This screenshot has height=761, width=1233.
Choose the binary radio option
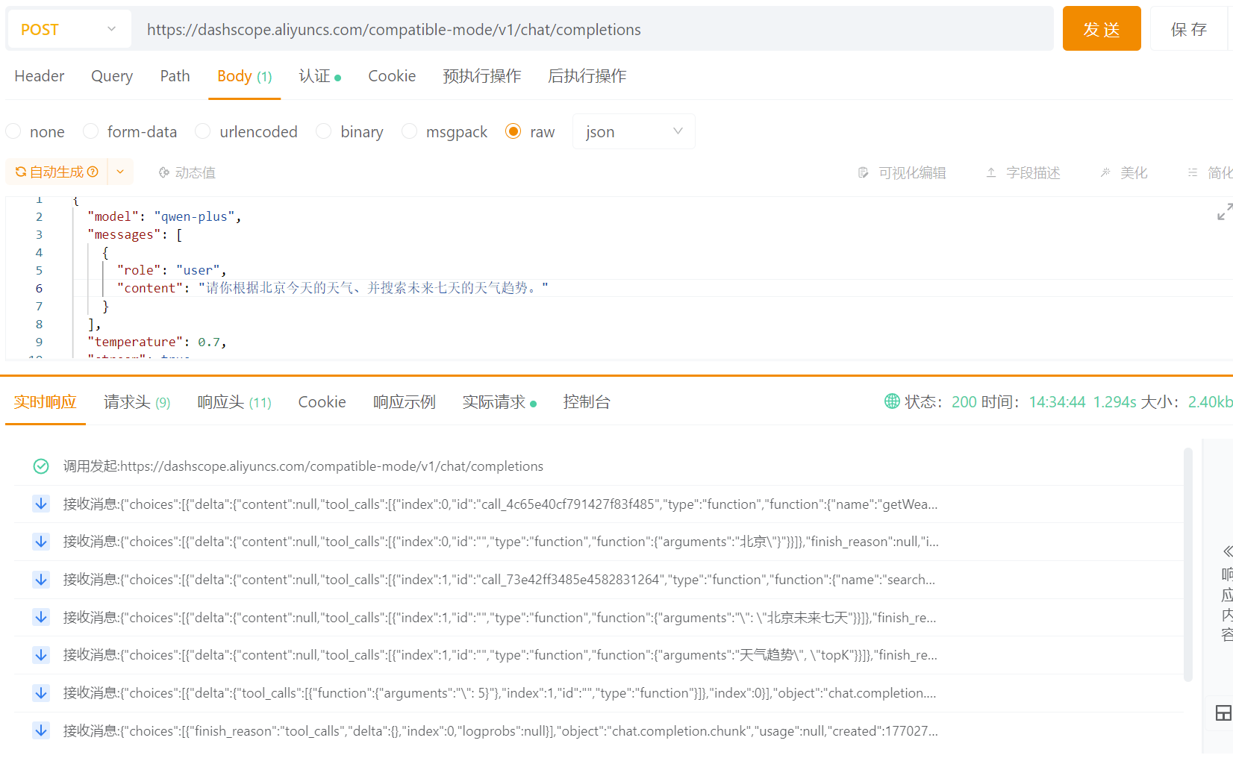point(323,131)
